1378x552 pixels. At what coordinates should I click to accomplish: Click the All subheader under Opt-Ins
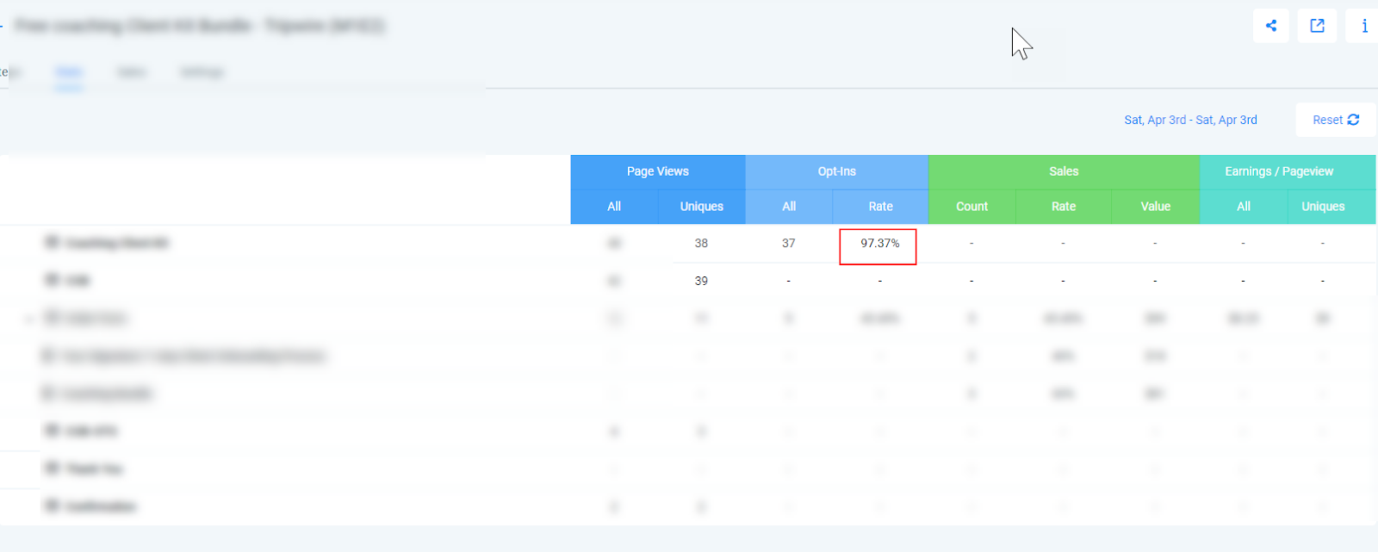pos(789,207)
